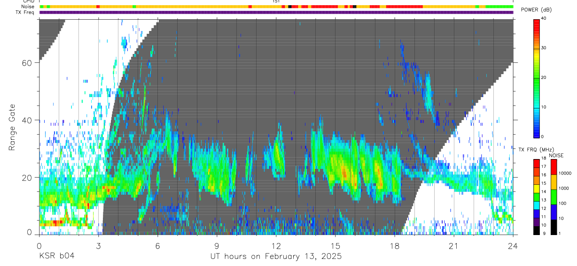Click the hour 18 tick label
This screenshot has height=266, width=577.
[x=395, y=245]
